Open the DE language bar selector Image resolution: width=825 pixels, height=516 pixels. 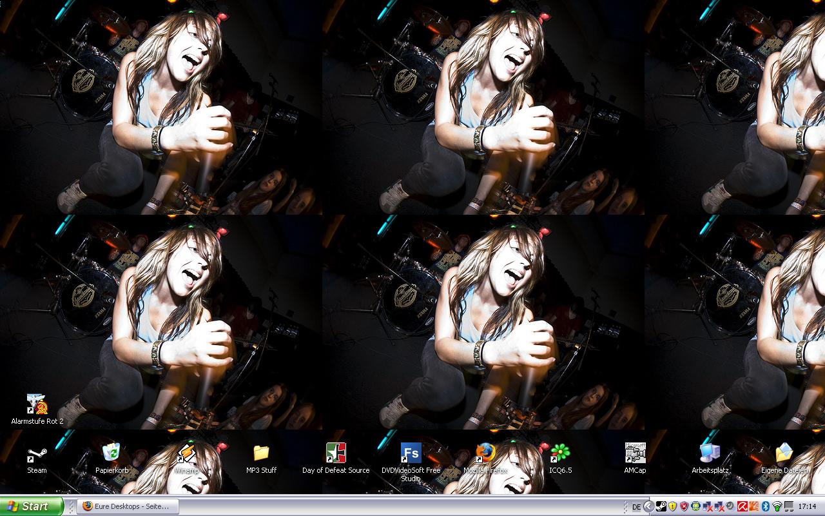click(x=636, y=507)
